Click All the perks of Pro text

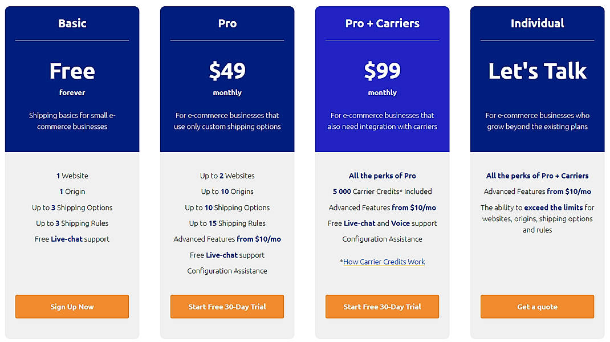(x=382, y=176)
